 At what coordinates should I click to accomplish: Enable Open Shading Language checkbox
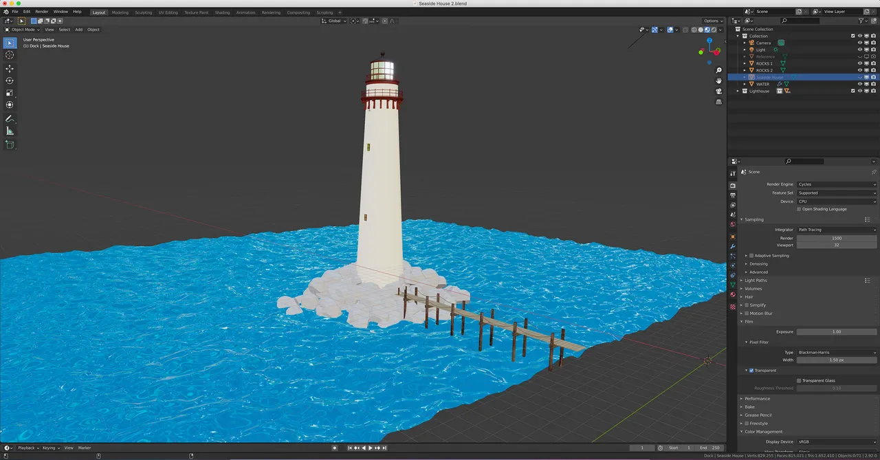coord(799,209)
